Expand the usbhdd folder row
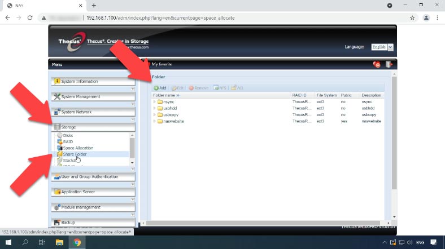The width and height of the screenshot is (445, 249). 154,108
